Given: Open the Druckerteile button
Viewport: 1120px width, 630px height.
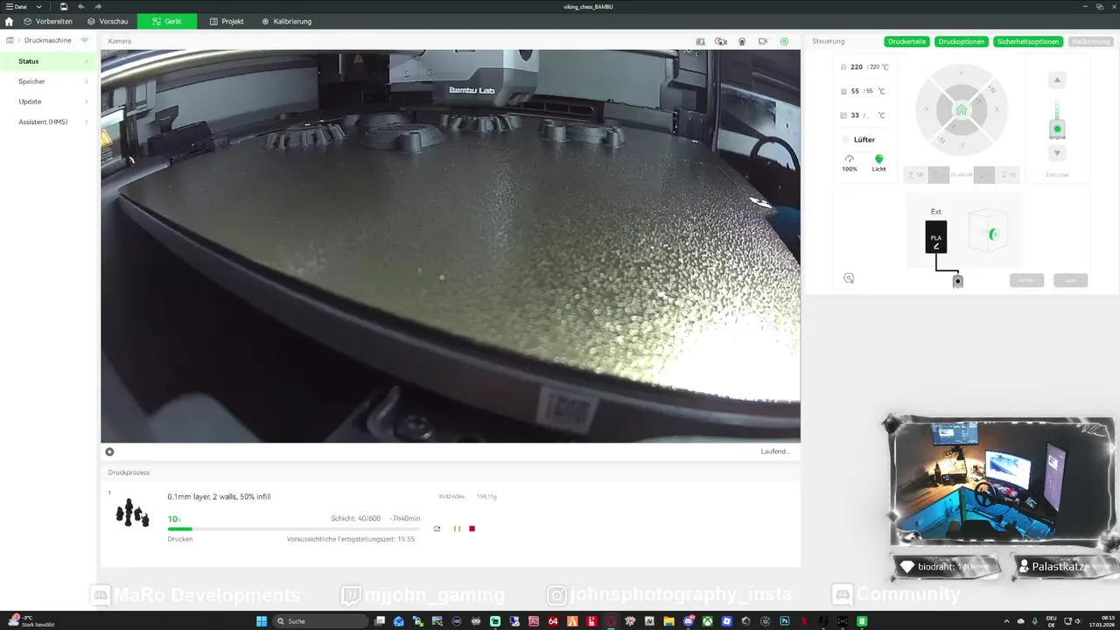Looking at the screenshot, I should point(907,41).
